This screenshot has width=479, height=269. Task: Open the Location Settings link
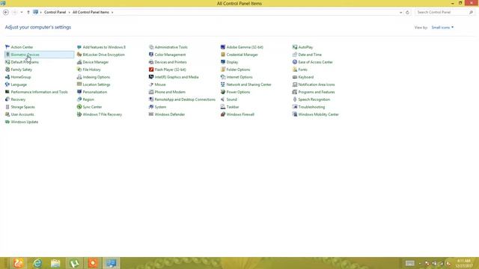(97, 84)
